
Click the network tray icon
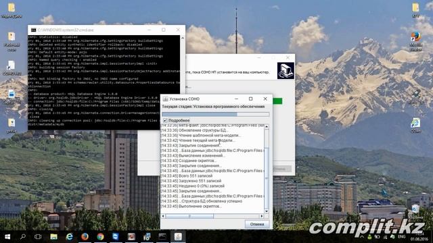pos(384,237)
